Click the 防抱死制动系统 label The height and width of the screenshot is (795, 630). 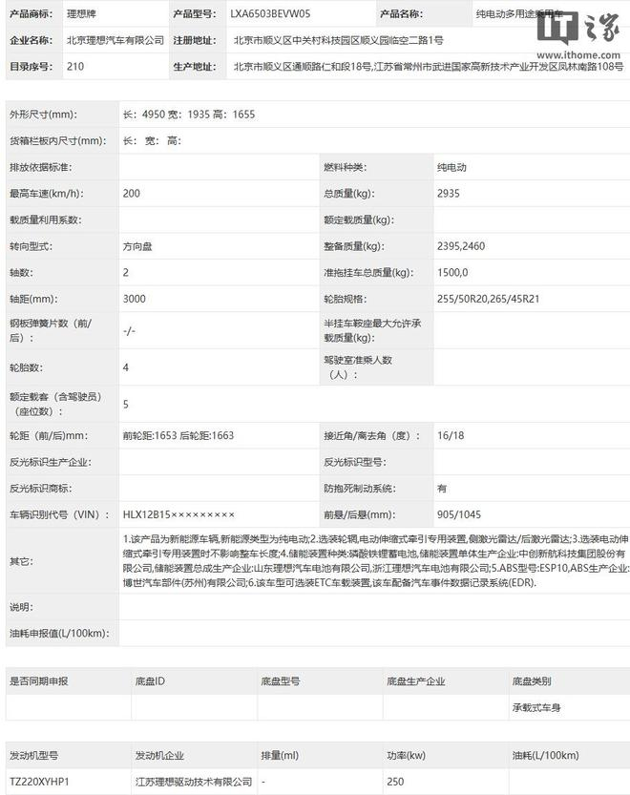360,489
